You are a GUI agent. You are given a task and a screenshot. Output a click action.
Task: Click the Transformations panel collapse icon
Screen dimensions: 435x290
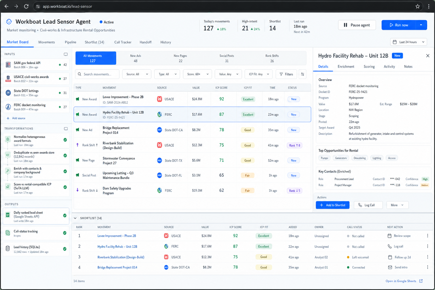click(66, 129)
